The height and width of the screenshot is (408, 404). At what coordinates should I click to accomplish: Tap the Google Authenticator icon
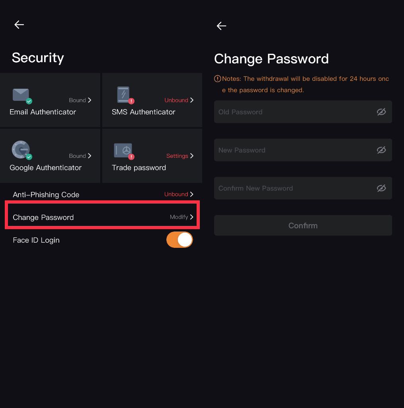[22, 150]
